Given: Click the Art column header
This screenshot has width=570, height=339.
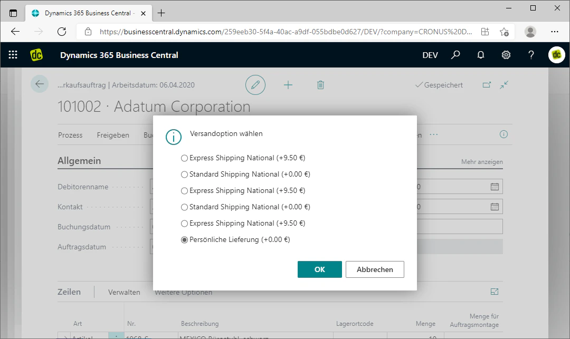Looking at the screenshot, I should point(78,323).
